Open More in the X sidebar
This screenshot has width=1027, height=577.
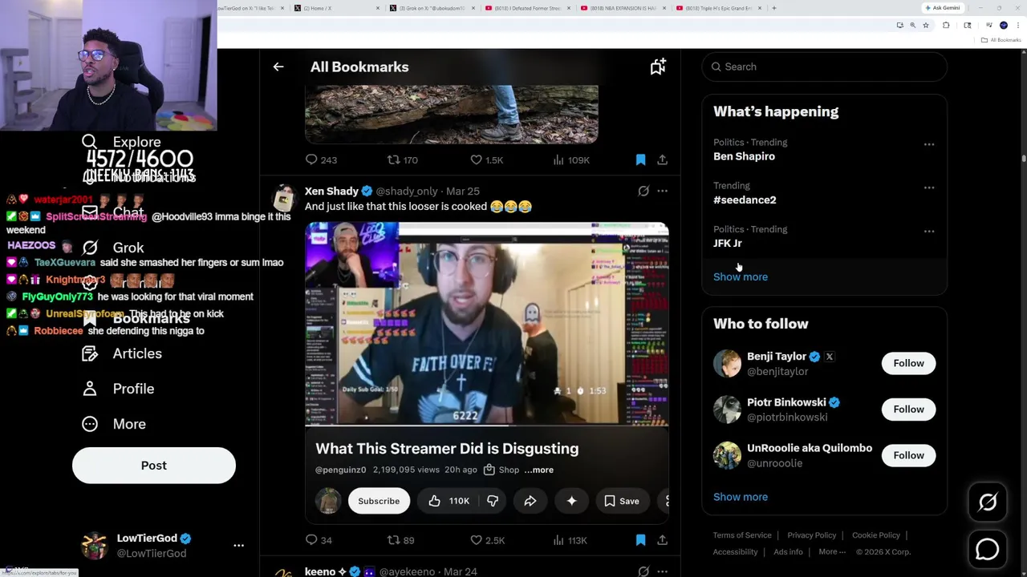tap(114, 424)
